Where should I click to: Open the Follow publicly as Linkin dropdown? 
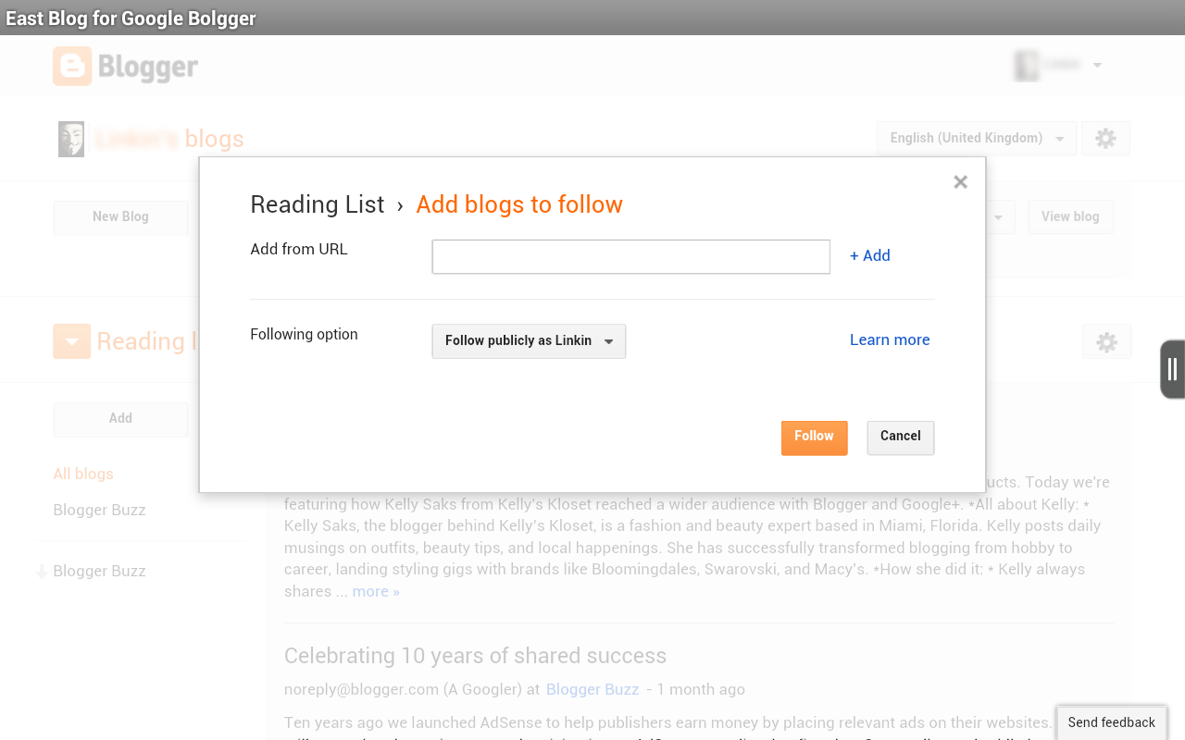[529, 341]
